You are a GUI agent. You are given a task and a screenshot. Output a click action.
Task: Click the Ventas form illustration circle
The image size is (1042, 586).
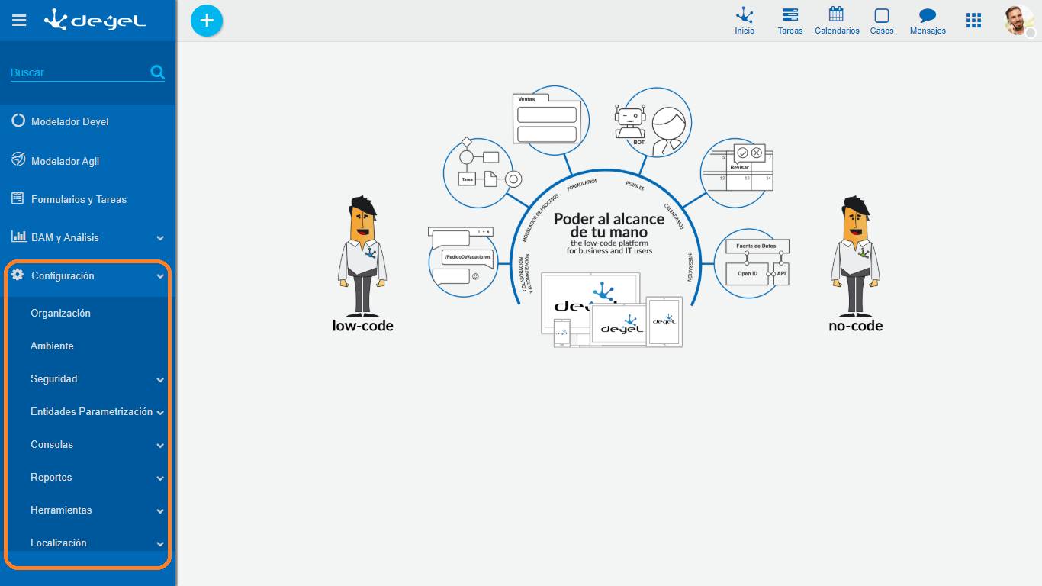pos(551,120)
